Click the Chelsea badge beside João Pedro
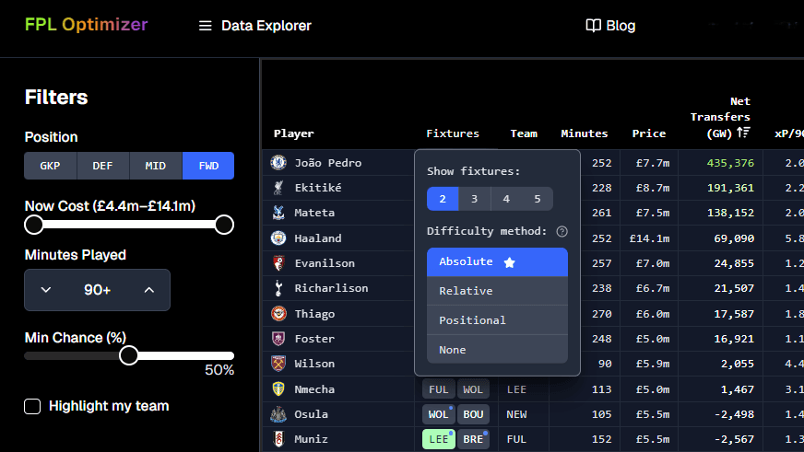The height and width of the screenshot is (452, 804). coord(278,163)
